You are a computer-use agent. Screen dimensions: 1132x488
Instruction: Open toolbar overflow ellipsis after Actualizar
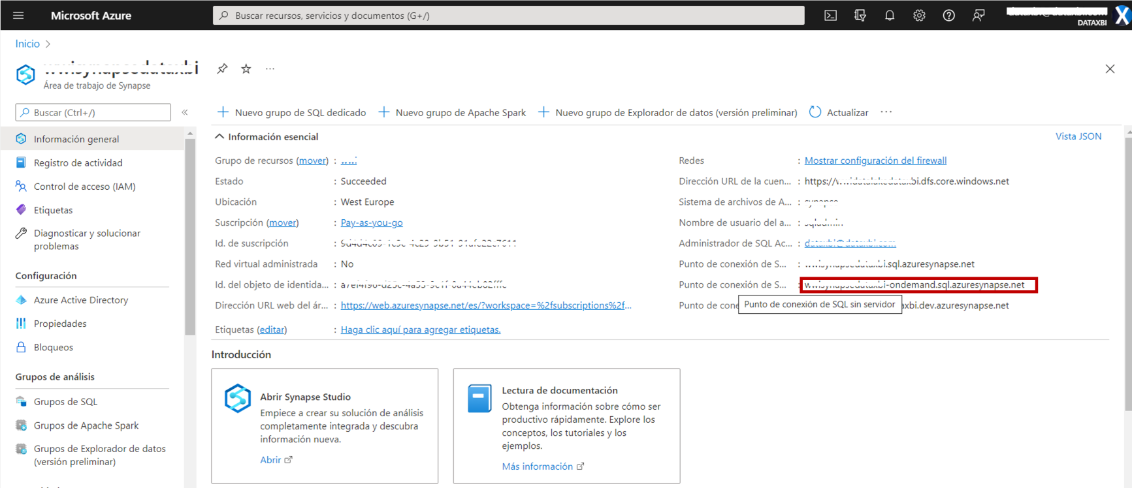(x=886, y=112)
